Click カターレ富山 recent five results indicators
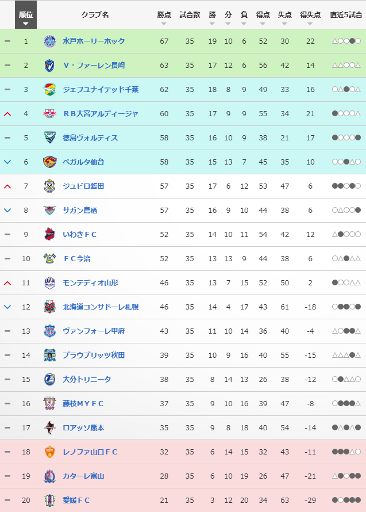This screenshot has height=512, width=366. [346, 476]
